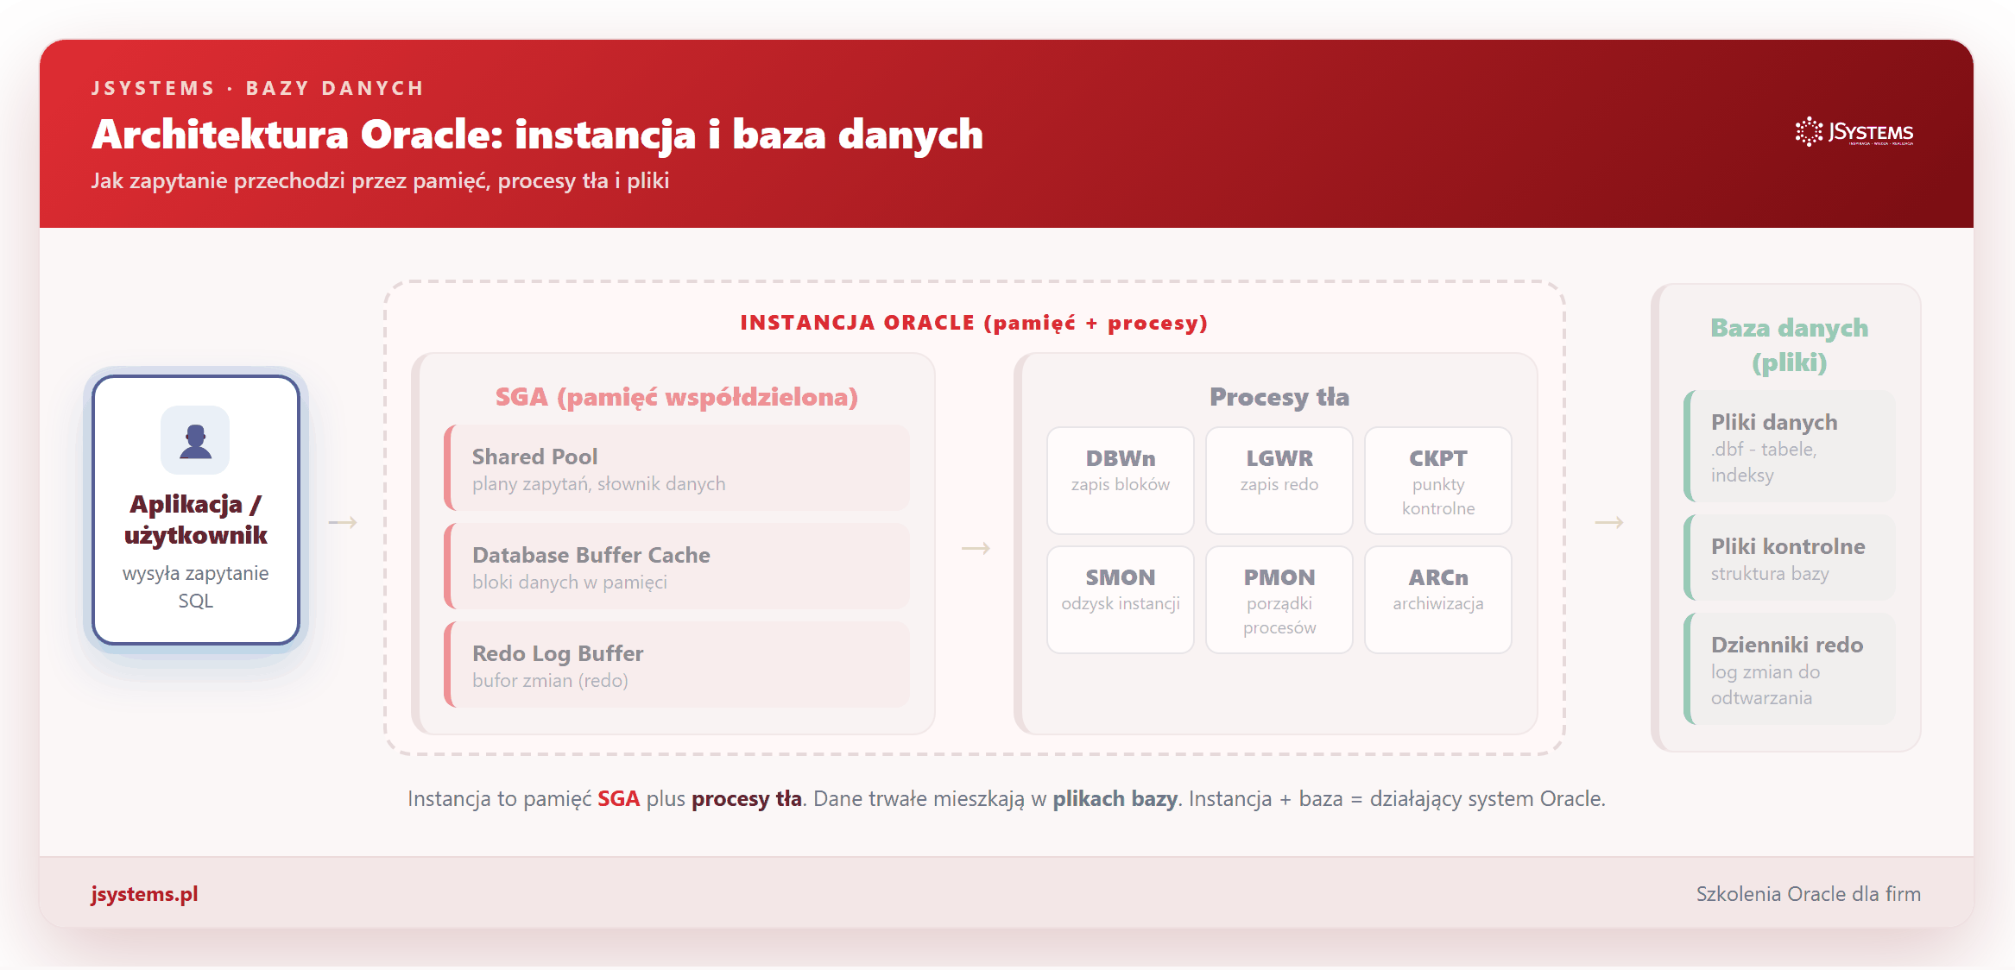
Task: Select the Aplikacja / użytkownik card
Action: tap(196, 510)
